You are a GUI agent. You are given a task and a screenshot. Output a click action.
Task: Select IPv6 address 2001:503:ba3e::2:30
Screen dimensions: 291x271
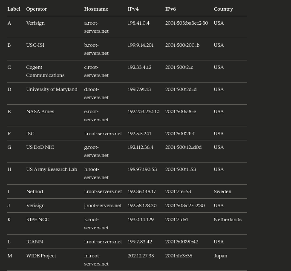pyautogui.click(x=187, y=23)
